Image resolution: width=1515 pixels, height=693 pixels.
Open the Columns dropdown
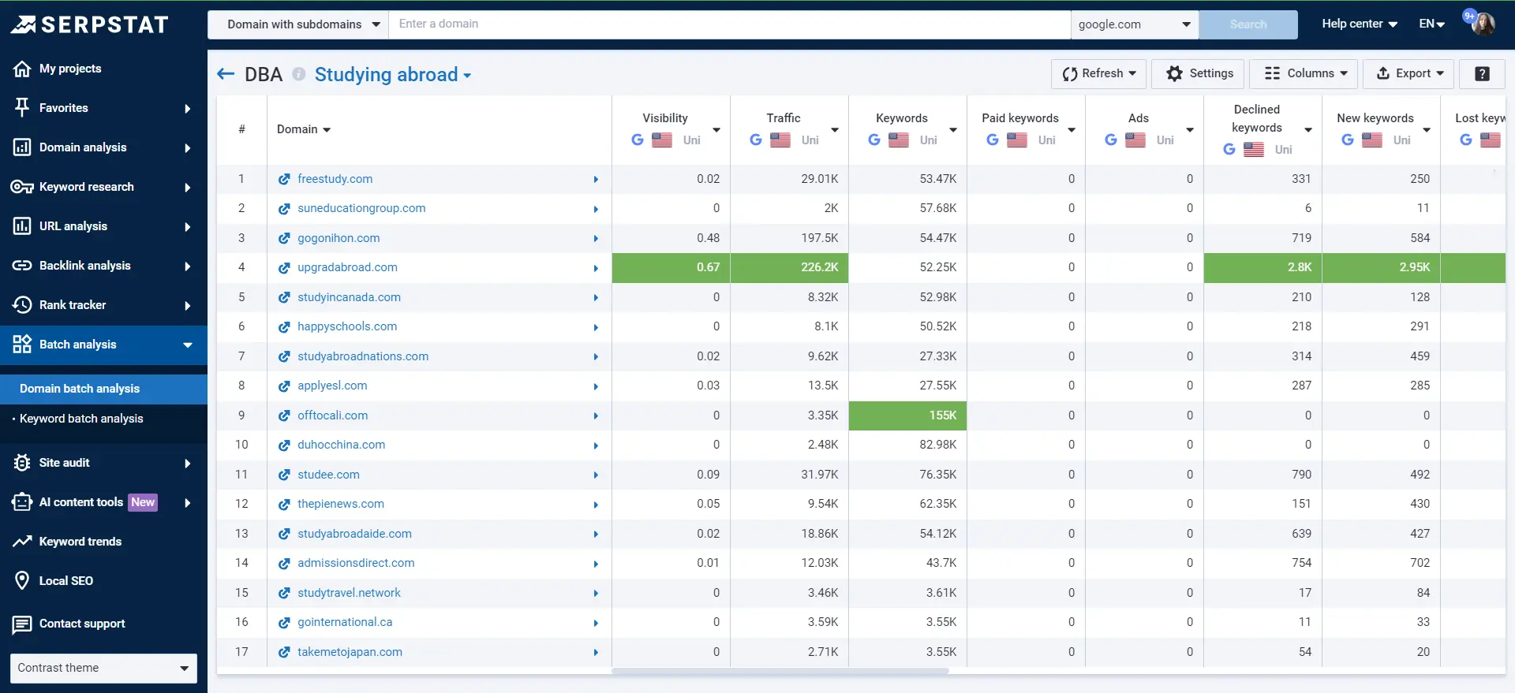[x=1305, y=73]
